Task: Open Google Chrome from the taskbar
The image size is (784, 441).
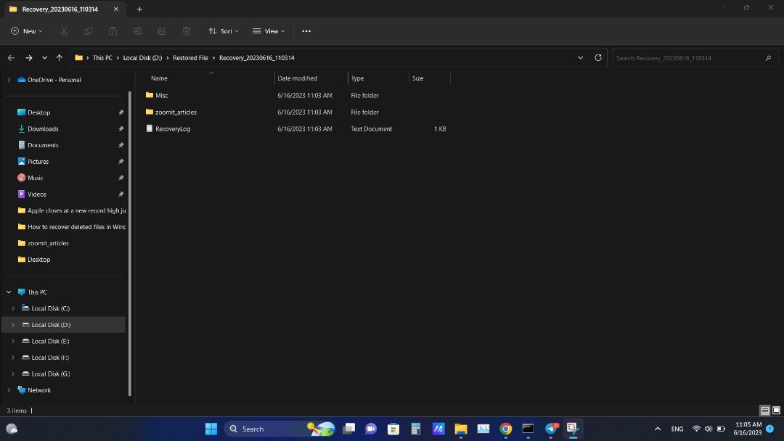Action: point(505,429)
